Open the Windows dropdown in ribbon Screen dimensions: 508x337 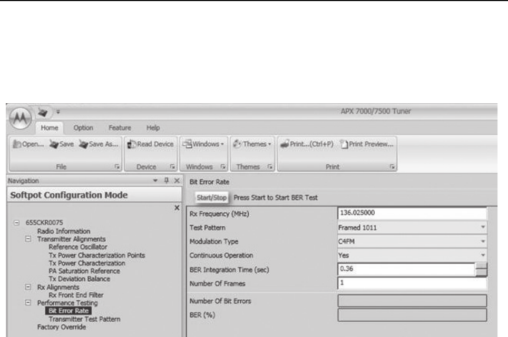pyautogui.click(x=203, y=144)
